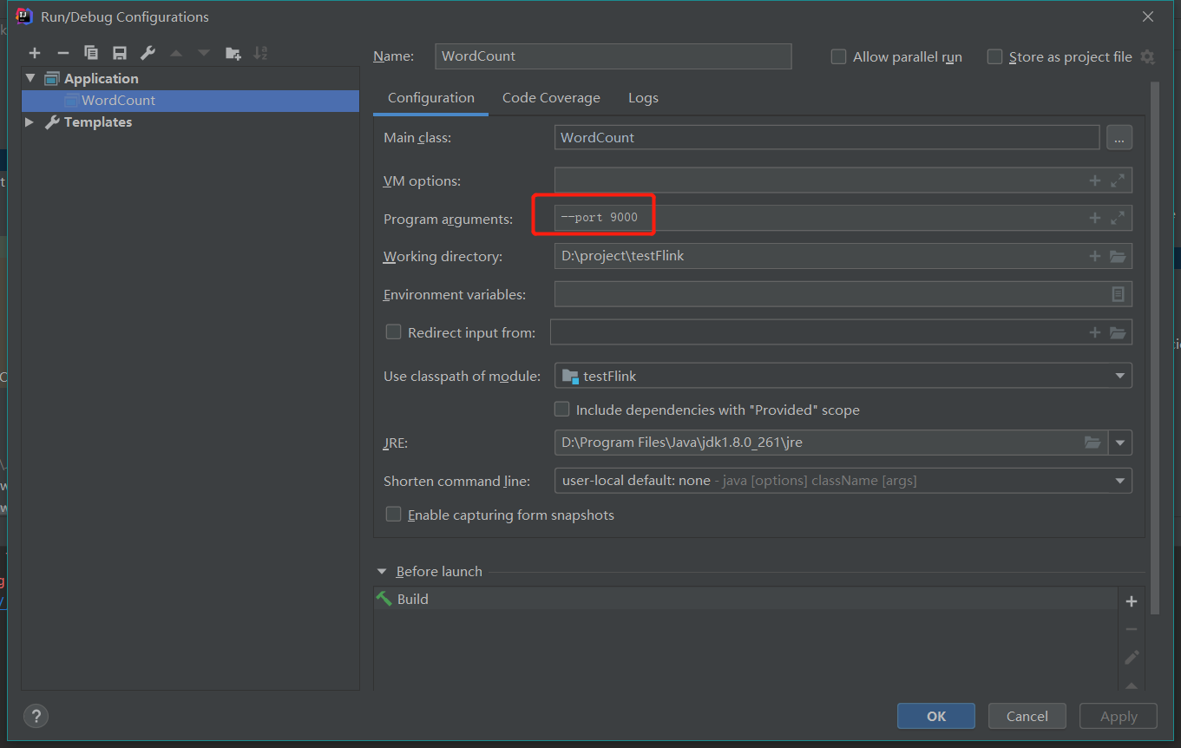Image resolution: width=1181 pixels, height=748 pixels.
Task: Save the configuration with the disk icon
Action: click(120, 54)
